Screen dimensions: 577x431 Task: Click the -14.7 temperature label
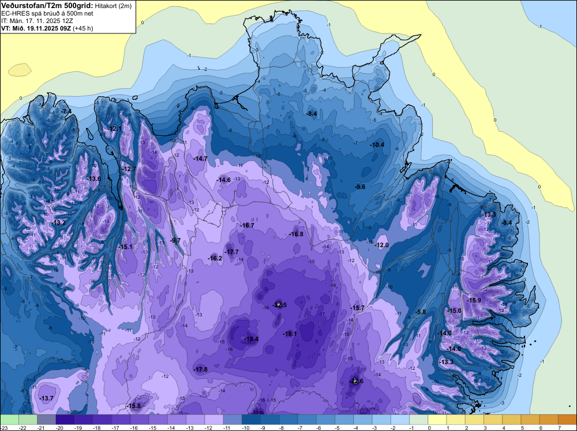(x=201, y=158)
